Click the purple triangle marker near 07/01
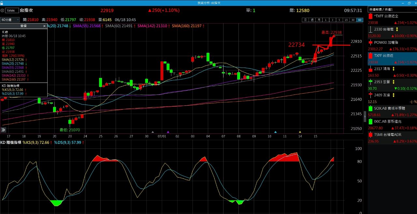The height and width of the screenshot is (214, 417). tap(168, 132)
